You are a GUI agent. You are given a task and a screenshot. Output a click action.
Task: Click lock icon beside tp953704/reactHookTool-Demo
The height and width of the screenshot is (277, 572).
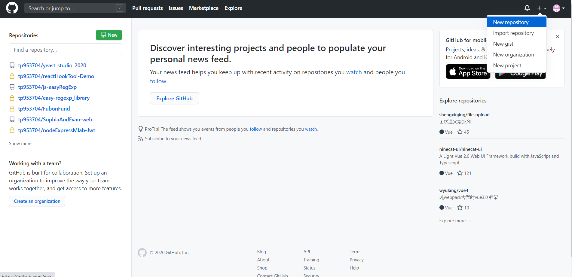click(12, 76)
